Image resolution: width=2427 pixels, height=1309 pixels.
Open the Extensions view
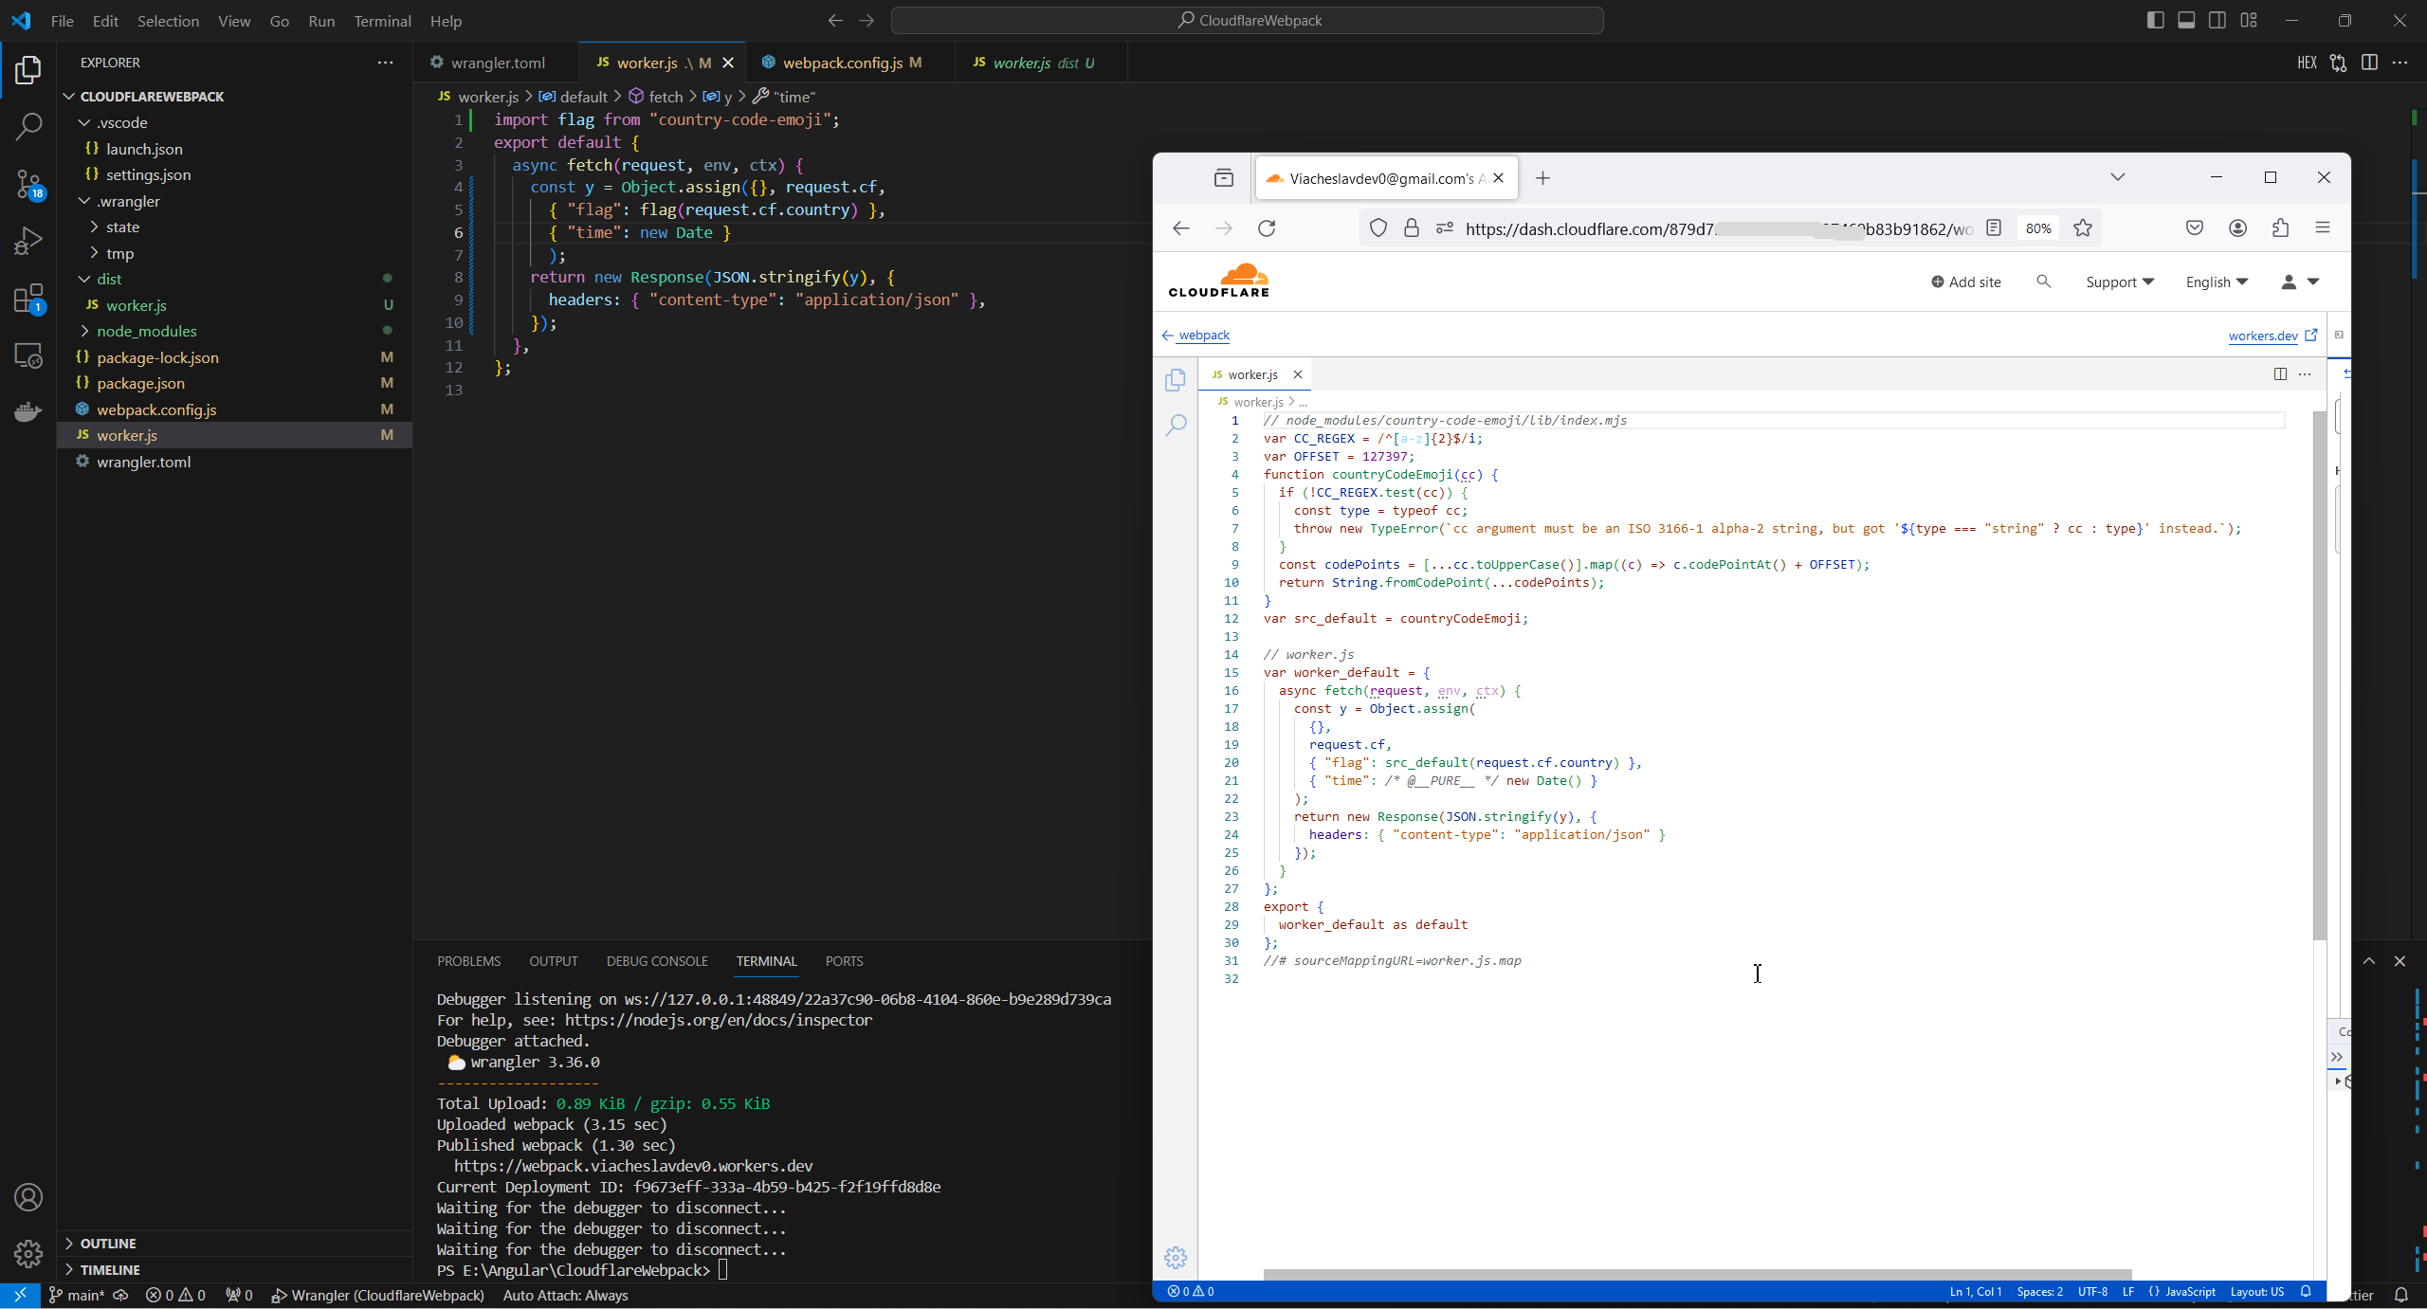[28, 300]
